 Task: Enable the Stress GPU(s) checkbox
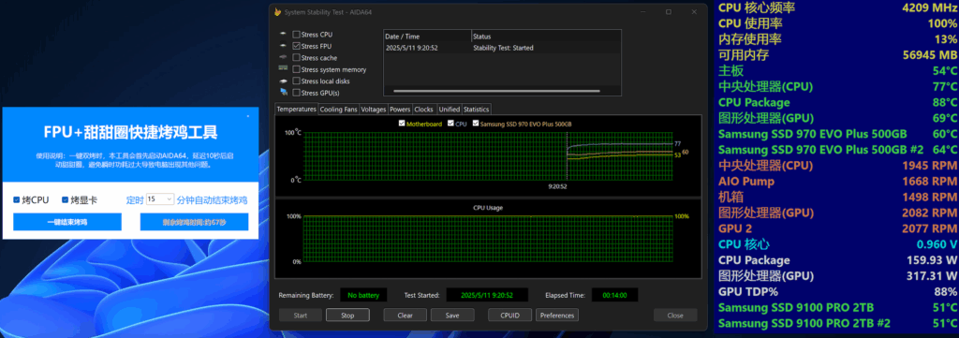pyautogui.click(x=296, y=93)
